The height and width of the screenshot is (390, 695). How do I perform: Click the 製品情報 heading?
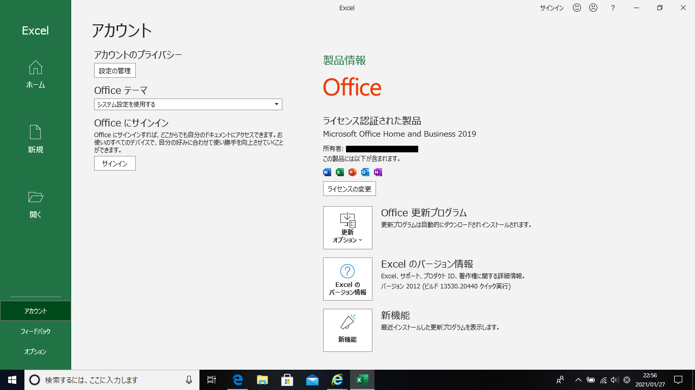(x=344, y=60)
